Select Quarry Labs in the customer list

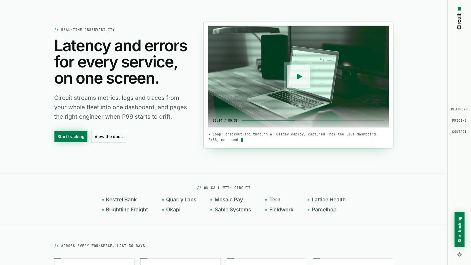pos(179,200)
